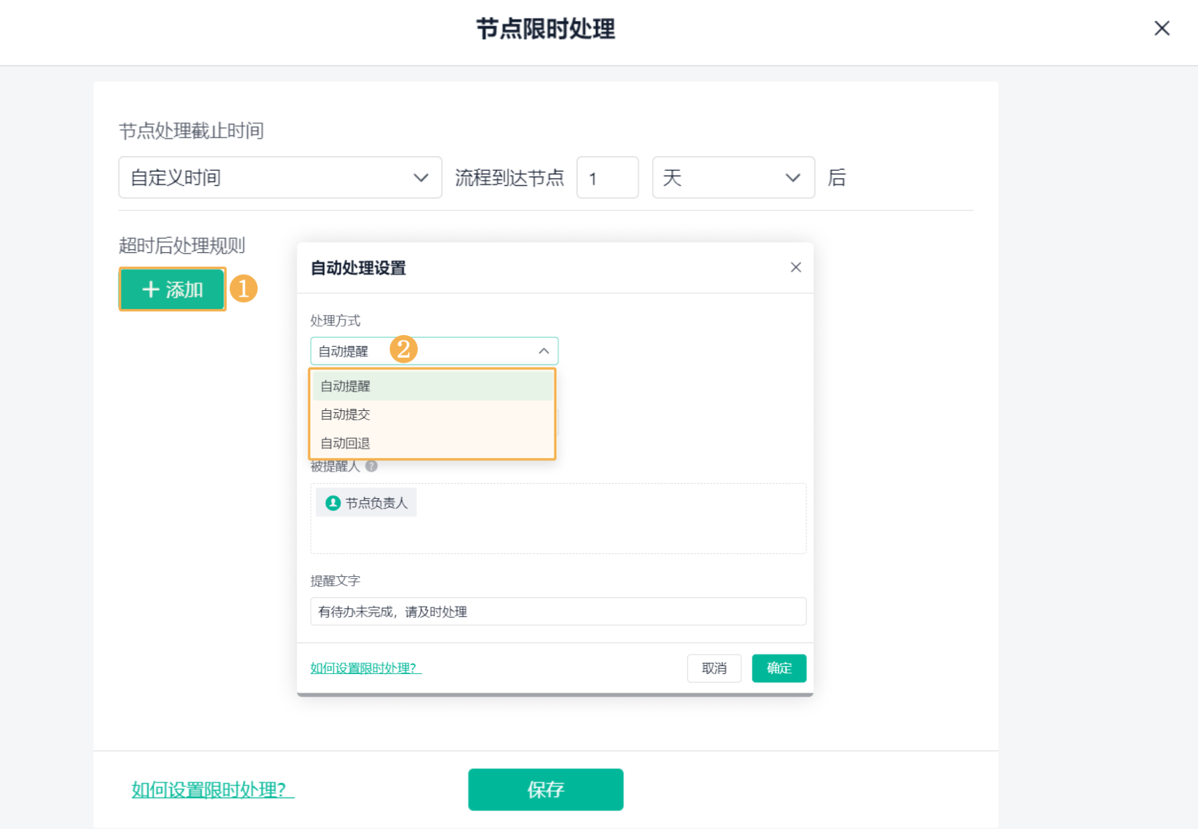Image resolution: width=1198 pixels, height=829 pixels.
Task: Close the 自动处理设置 dialog
Action: (795, 267)
